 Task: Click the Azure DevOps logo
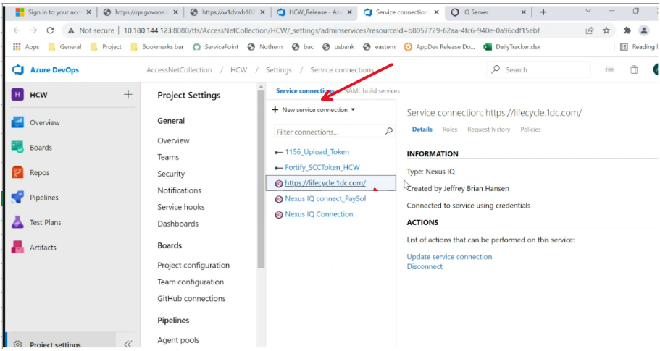[19, 69]
